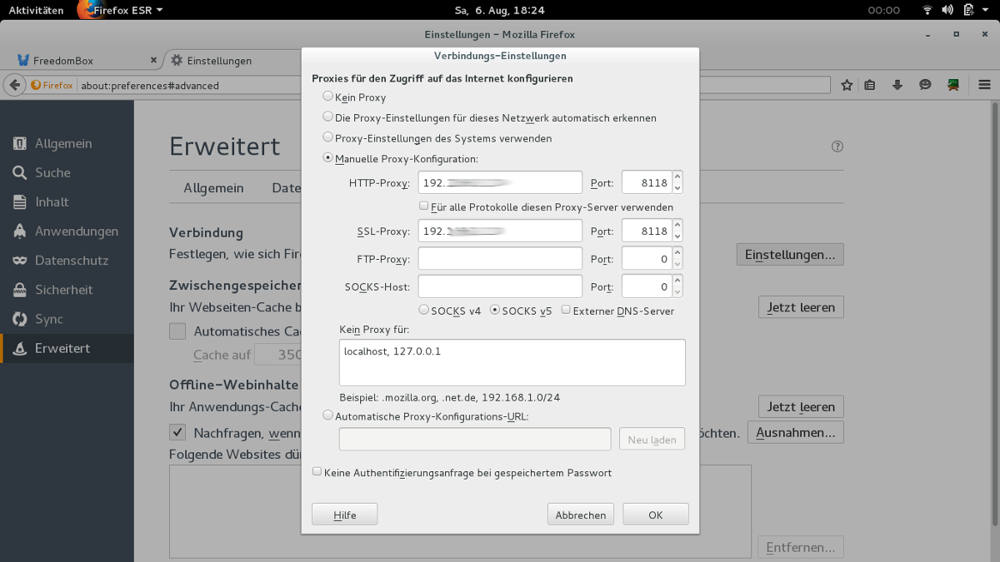The width and height of the screenshot is (1000, 562).
Task: Increase the HTTP-Proxy port with up arrow
Action: tap(677, 177)
